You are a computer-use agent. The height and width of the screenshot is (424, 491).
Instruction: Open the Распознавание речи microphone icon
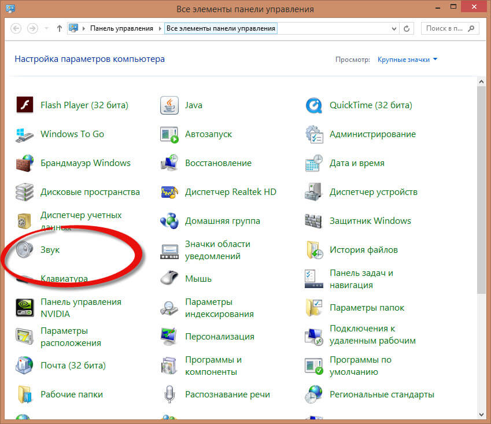(x=169, y=394)
